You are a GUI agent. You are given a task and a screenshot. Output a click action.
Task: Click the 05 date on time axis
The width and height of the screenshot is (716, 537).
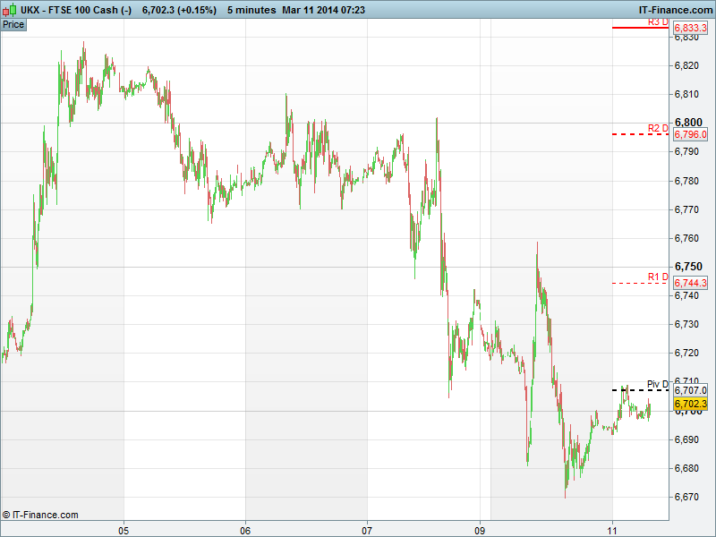[124, 528]
